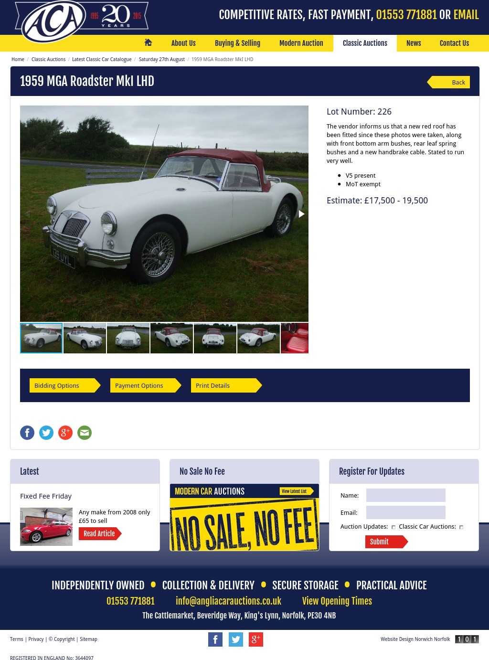Follow Saturday 27th August breadcrumb link

161,59
